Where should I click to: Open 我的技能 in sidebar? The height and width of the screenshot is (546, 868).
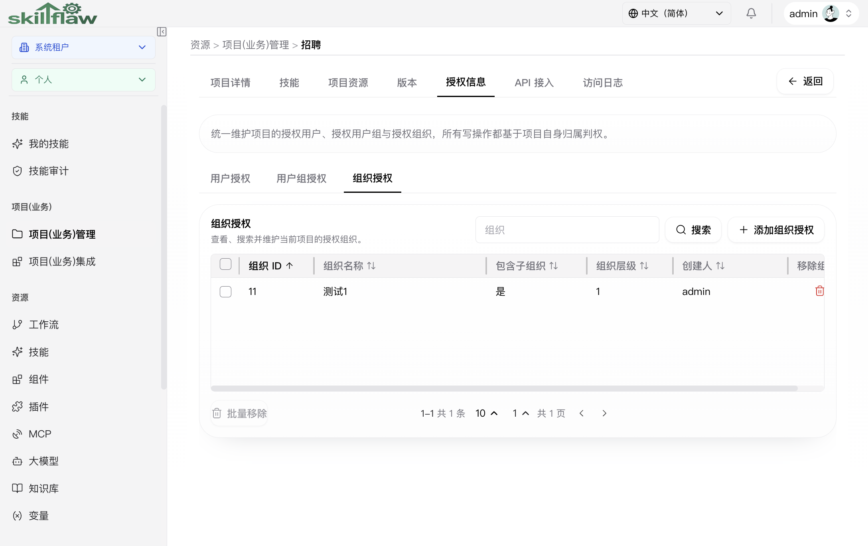pos(48,144)
